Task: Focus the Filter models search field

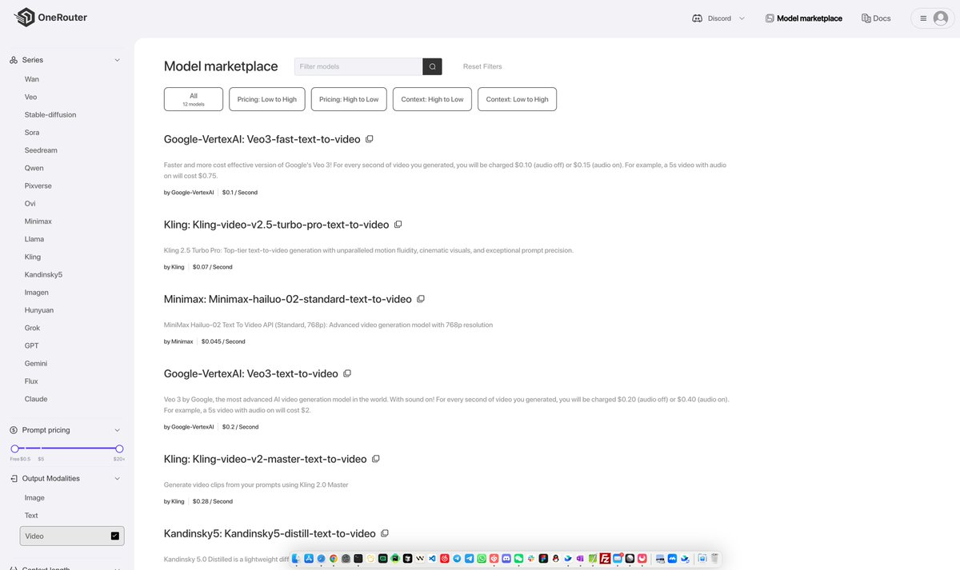Action: pyautogui.click(x=358, y=66)
